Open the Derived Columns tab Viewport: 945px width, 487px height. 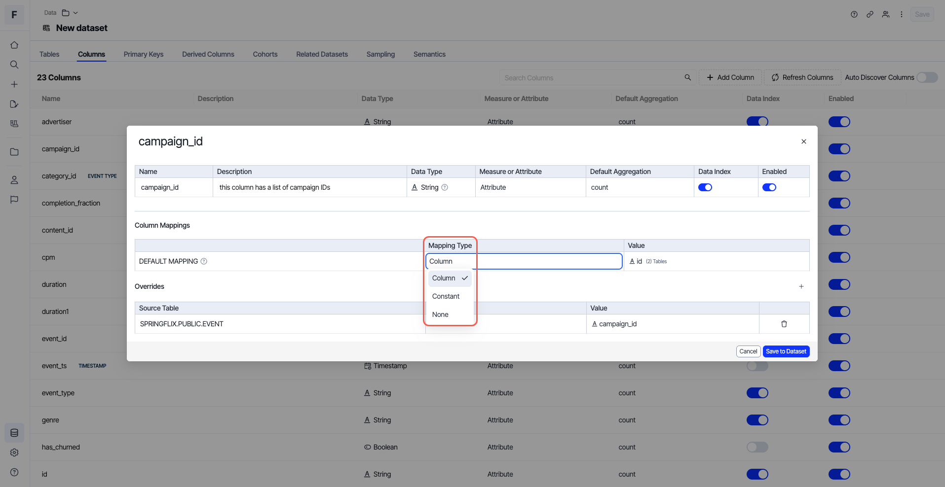pos(208,54)
